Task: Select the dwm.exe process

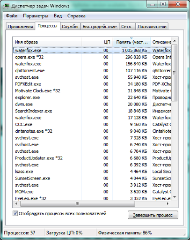Action: tap(92, 104)
